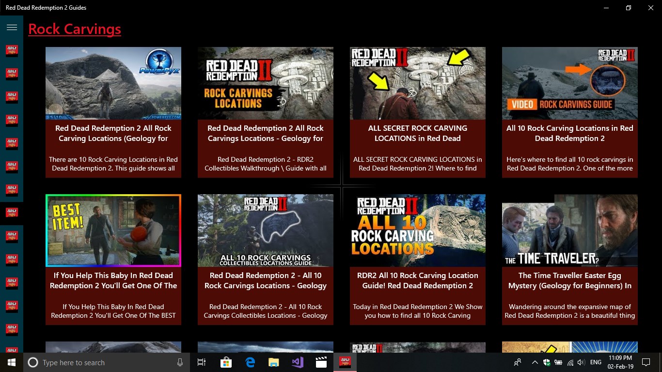Open the People icon in system tray
662x372 pixels.
click(518, 362)
